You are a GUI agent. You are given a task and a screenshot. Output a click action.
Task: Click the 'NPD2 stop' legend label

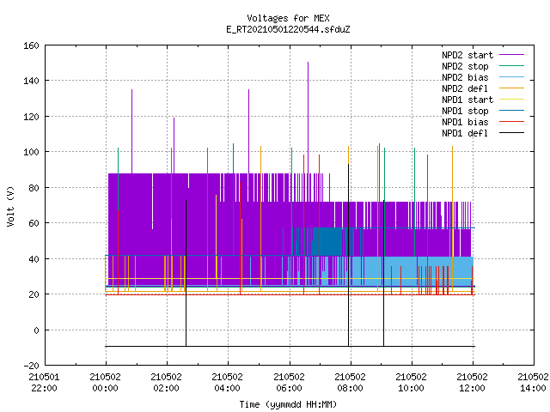pos(465,66)
